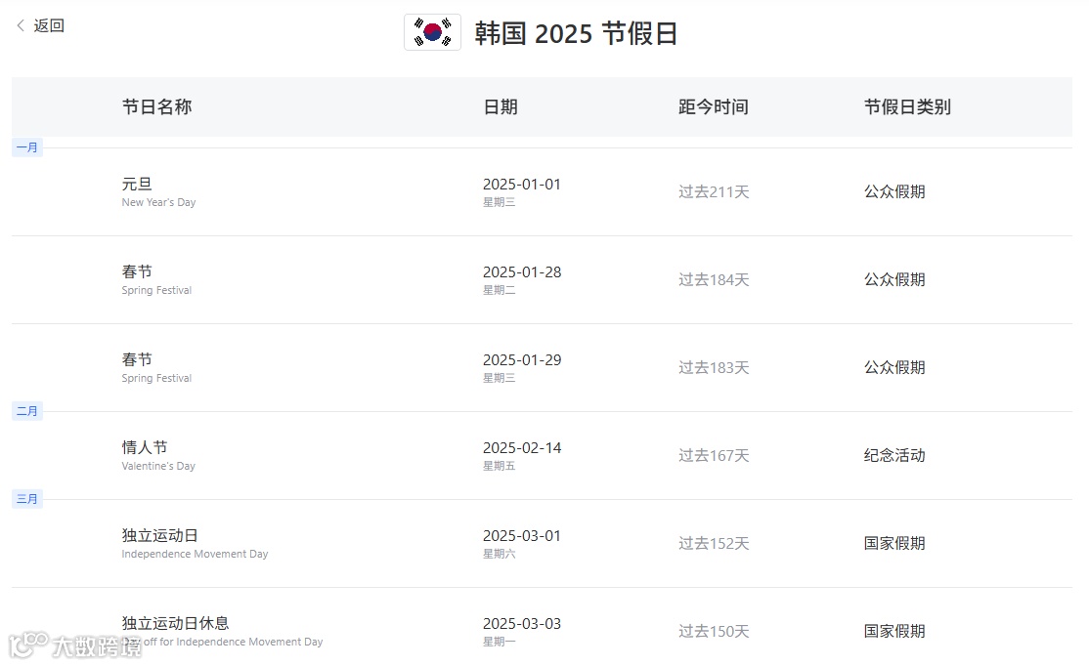Open the 元旦 New Year's Day row
Screen dimensions: 1089x666
[x=138, y=184]
